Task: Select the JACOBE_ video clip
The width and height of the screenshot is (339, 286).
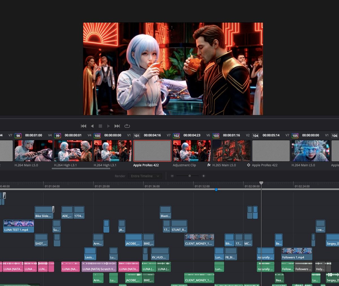Action: (x=134, y=240)
